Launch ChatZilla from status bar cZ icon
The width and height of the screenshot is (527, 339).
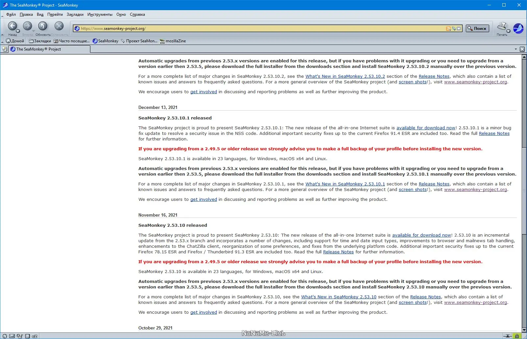pos(35,336)
